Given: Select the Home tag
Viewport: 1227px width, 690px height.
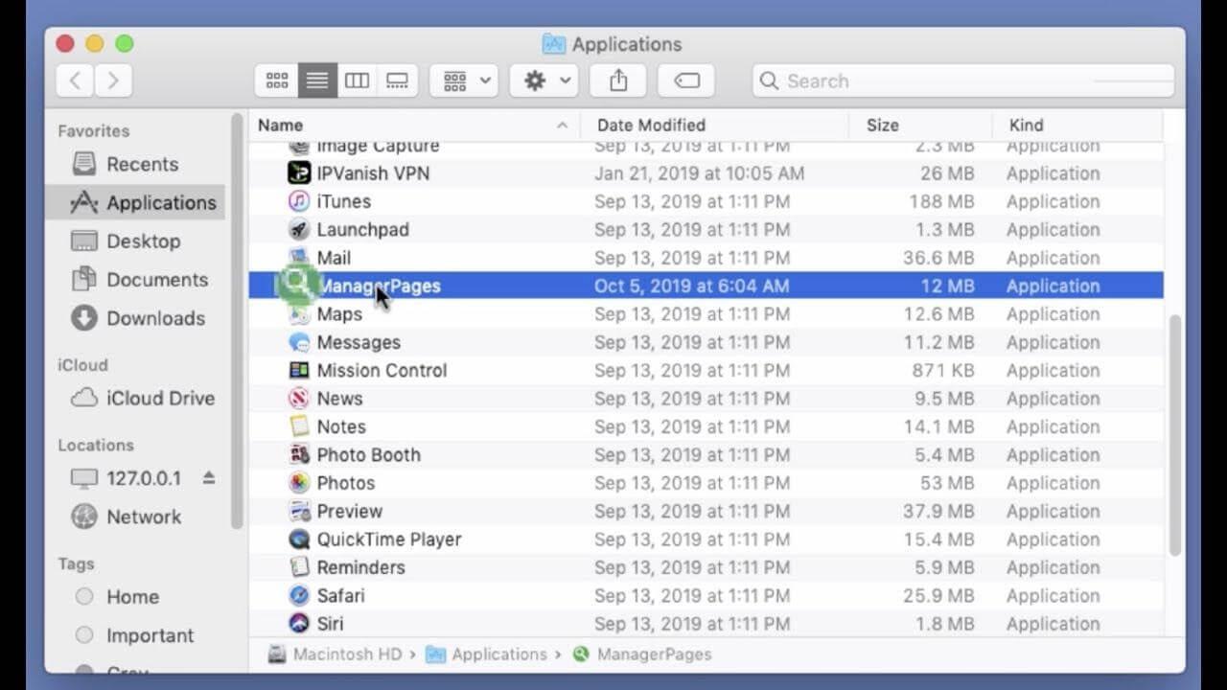Looking at the screenshot, I should [x=134, y=597].
